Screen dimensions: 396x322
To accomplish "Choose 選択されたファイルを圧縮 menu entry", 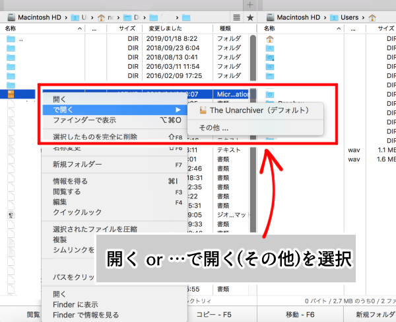I will click(115, 229).
